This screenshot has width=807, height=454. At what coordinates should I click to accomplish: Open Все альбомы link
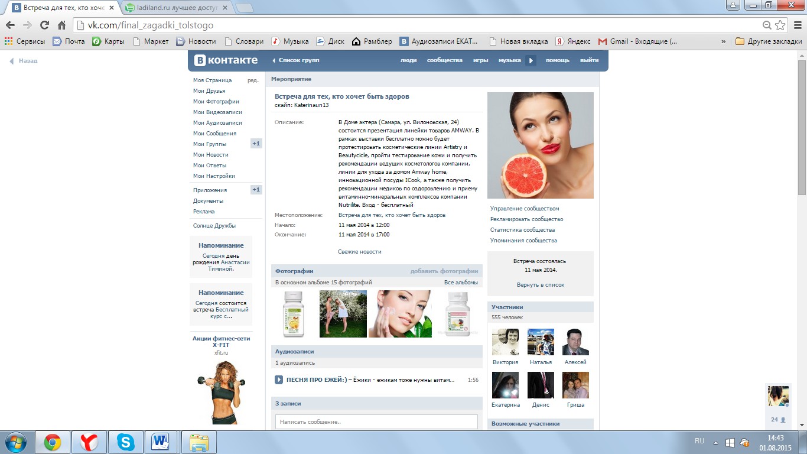[x=461, y=283]
